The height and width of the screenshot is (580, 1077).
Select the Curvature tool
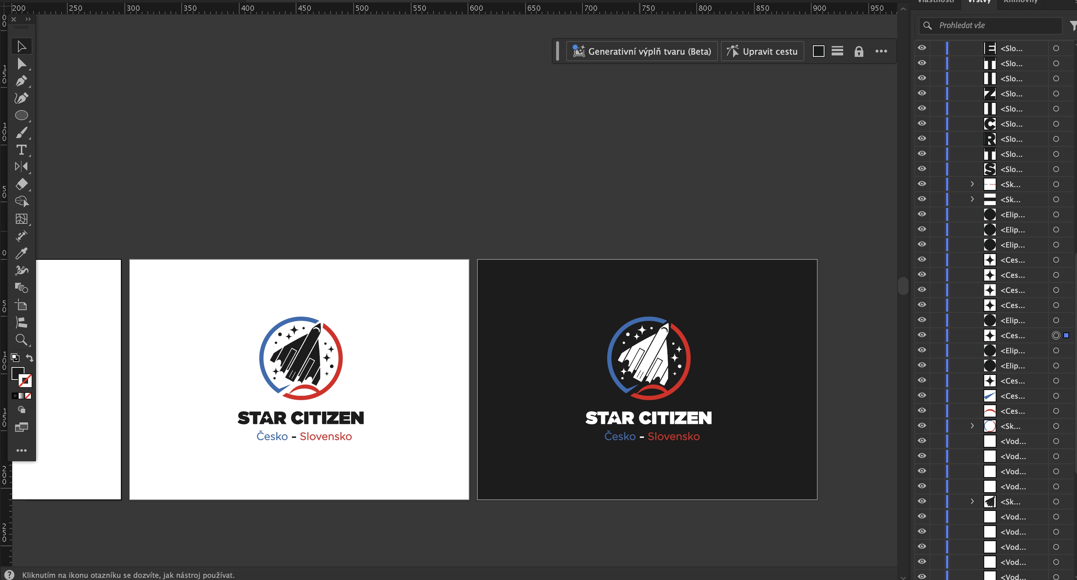[x=21, y=98]
